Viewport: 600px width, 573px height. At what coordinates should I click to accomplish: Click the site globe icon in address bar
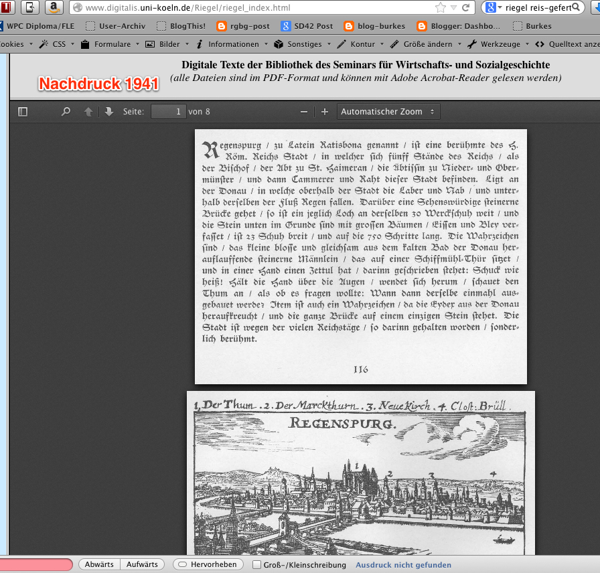pyautogui.click(x=78, y=7)
